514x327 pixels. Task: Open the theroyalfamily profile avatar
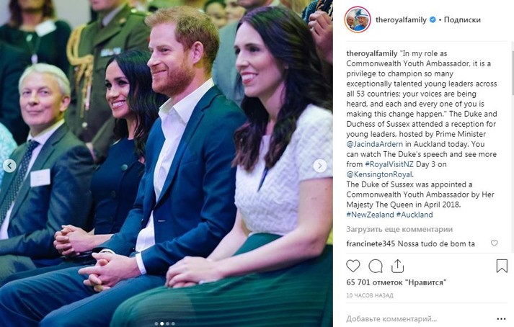[358, 19]
